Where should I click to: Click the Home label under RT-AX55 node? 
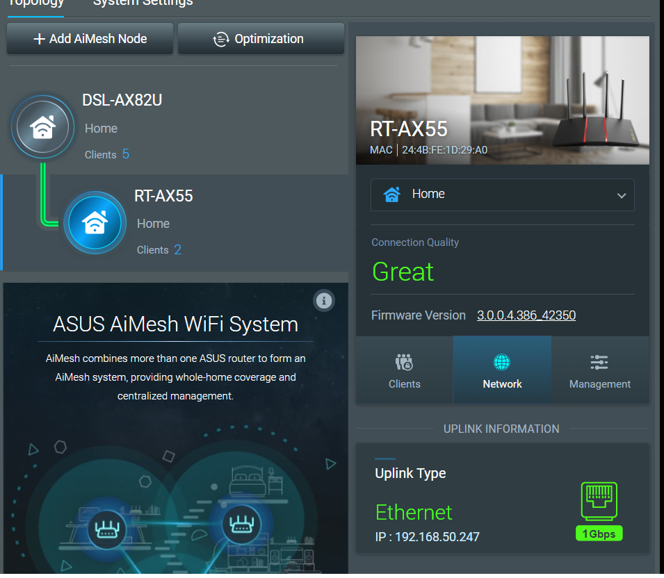(x=153, y=224)
